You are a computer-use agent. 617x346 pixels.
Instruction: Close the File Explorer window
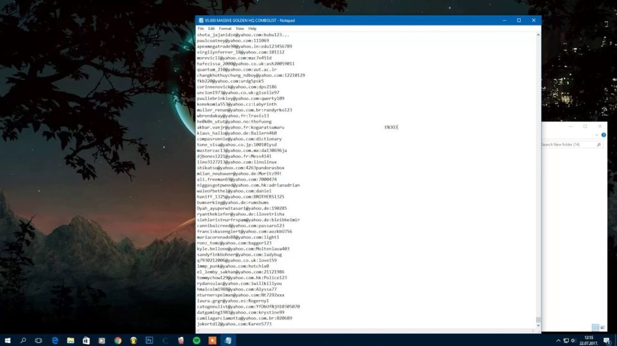[600, 126]
